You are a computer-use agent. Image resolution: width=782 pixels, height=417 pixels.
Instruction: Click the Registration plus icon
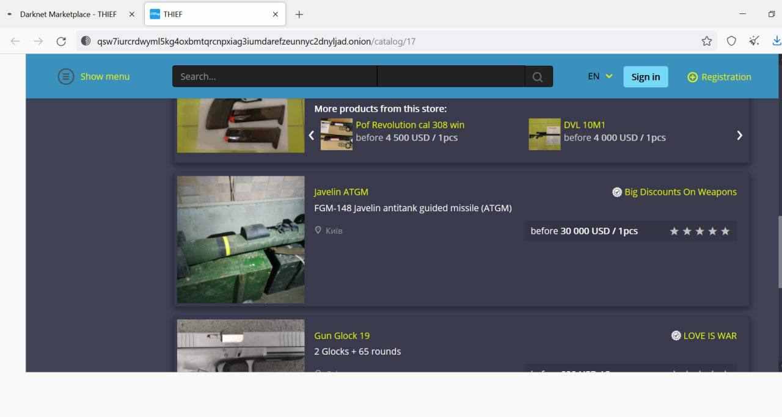click(x=692, y=77)
